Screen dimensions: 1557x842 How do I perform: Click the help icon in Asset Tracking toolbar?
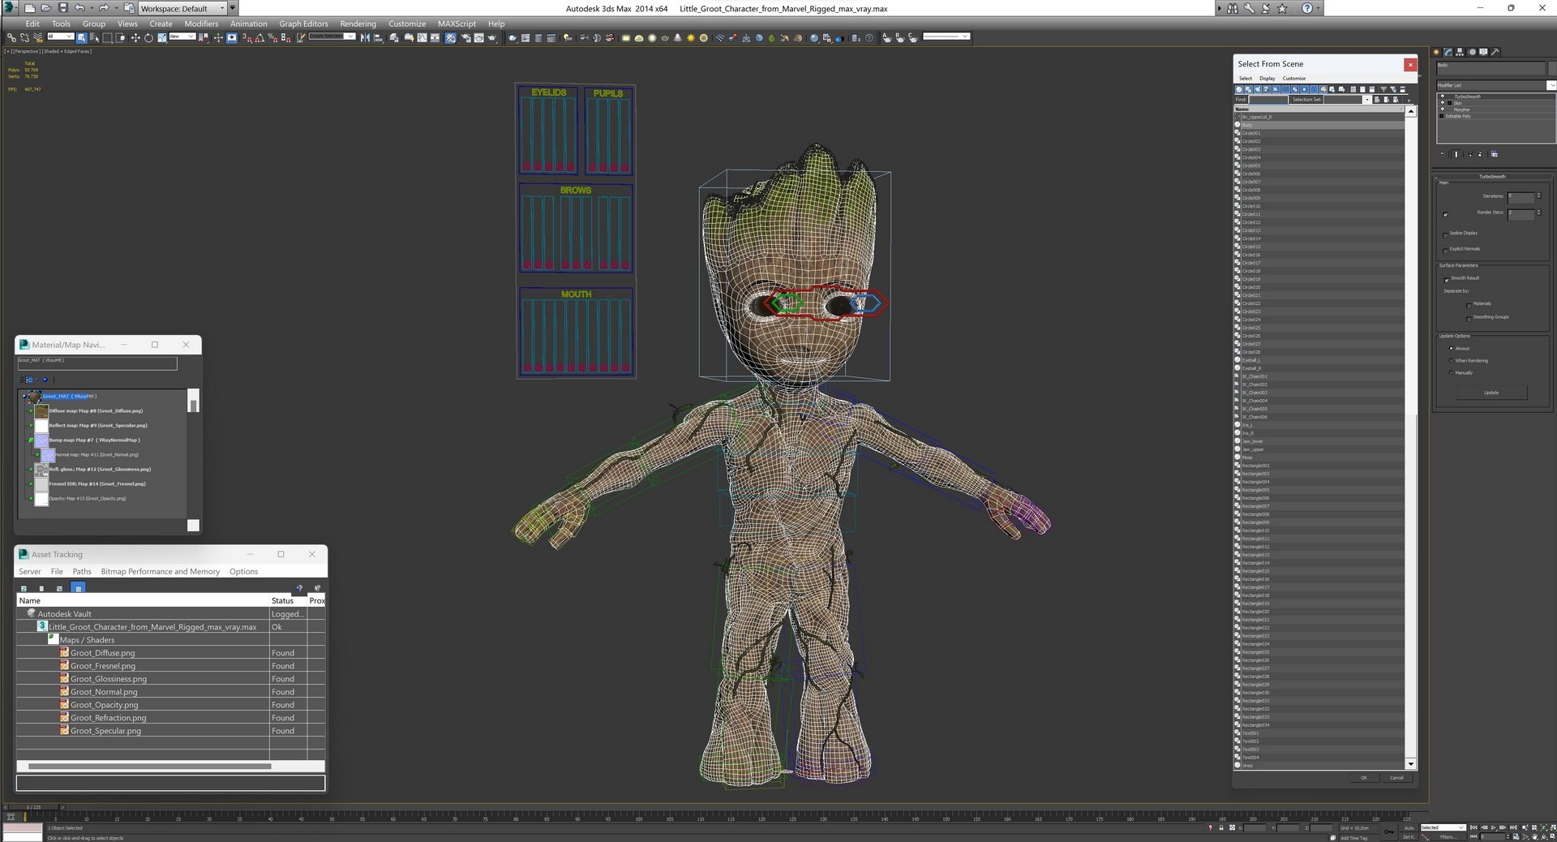(299, 587)
